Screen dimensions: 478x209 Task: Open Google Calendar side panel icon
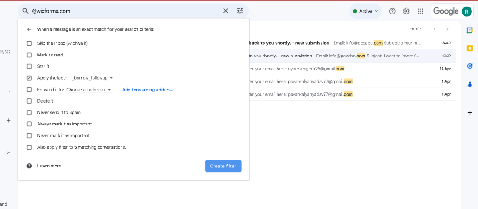470,30
